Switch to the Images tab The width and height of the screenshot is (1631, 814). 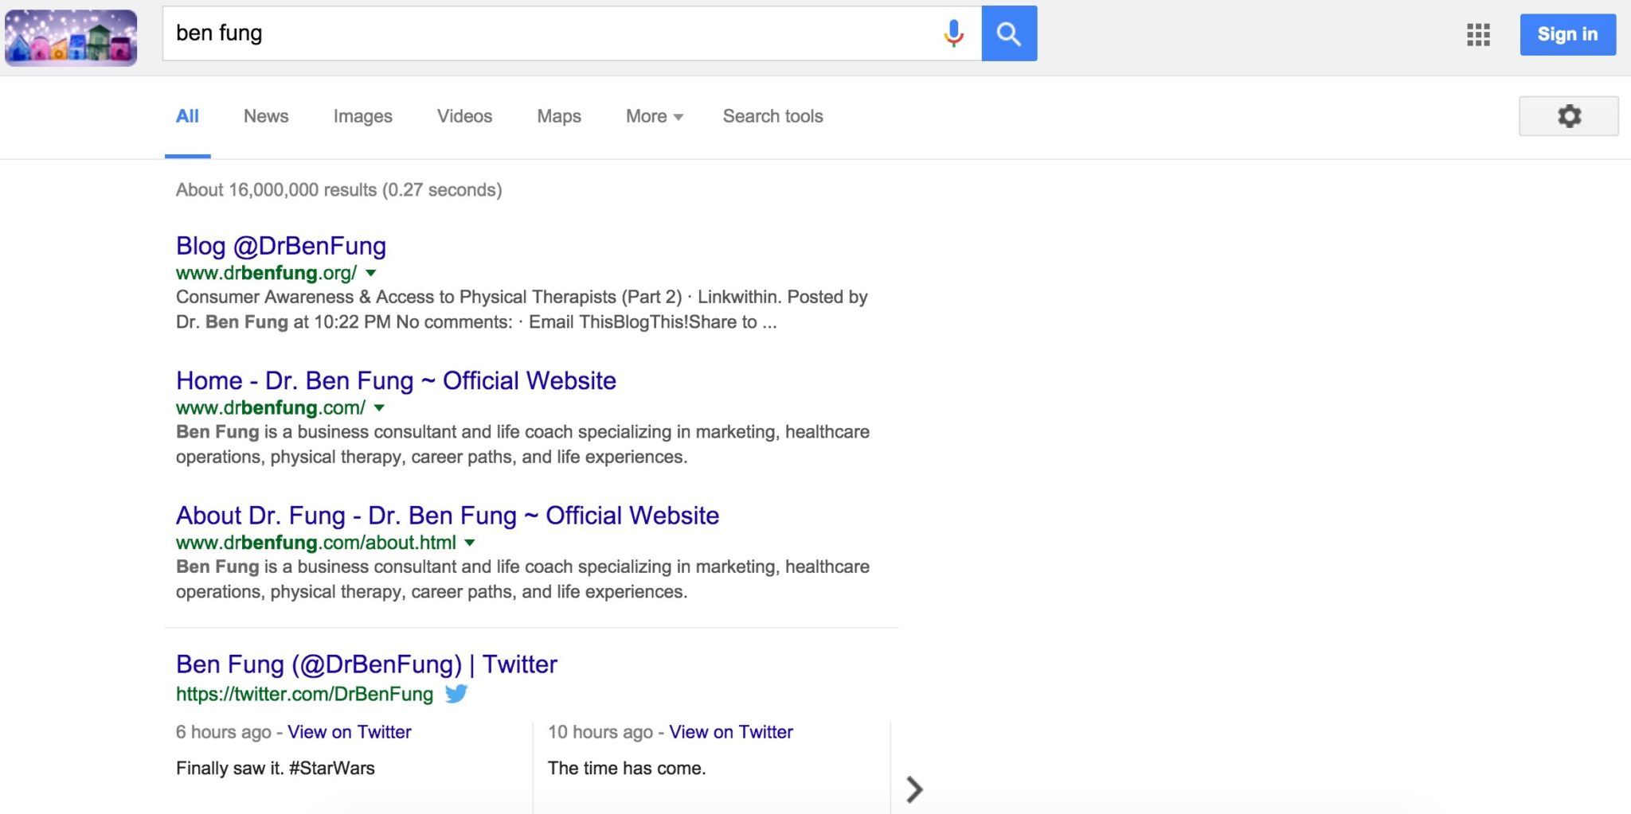(x=362, y=116)
